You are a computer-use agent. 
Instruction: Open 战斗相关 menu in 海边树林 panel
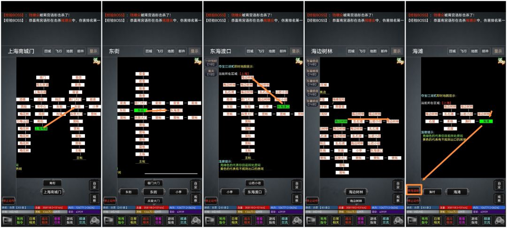point(348,220)
